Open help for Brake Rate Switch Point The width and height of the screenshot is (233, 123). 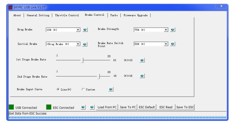[173, 44]
